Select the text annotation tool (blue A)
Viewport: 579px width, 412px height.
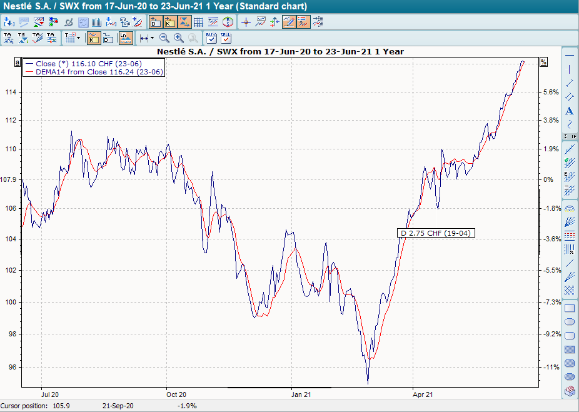tap(568, 110)
